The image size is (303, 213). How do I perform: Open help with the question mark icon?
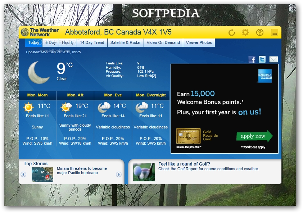[x=260, y=32]
